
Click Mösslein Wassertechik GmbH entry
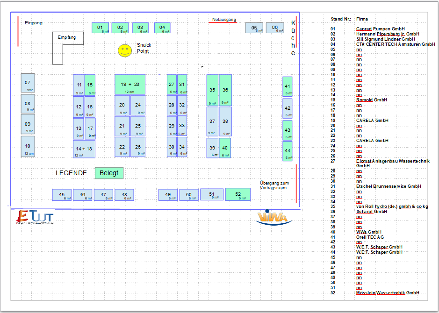(388, 293)
